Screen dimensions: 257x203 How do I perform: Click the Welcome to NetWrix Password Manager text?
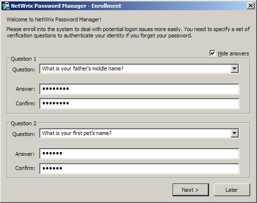(54, 19)
